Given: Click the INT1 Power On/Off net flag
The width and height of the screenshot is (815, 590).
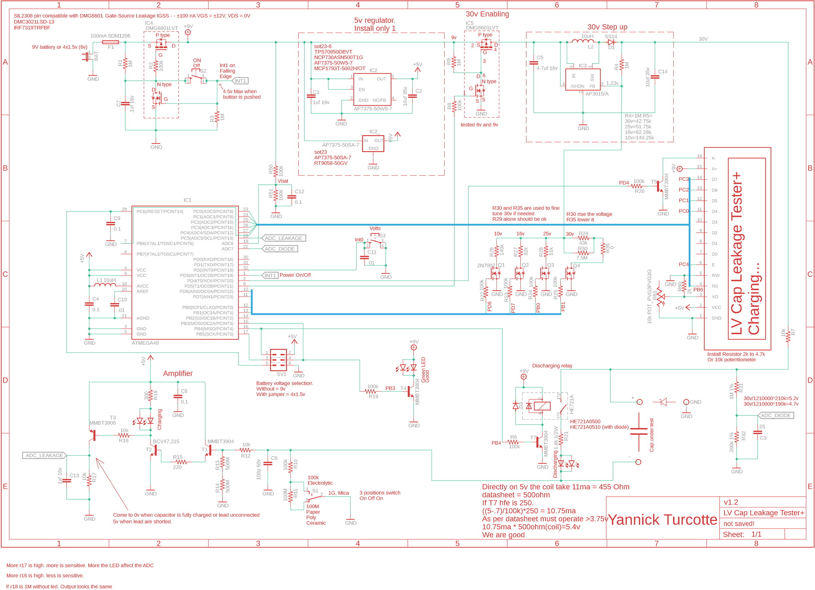Looking at the screenshot, I should [270, 275].
